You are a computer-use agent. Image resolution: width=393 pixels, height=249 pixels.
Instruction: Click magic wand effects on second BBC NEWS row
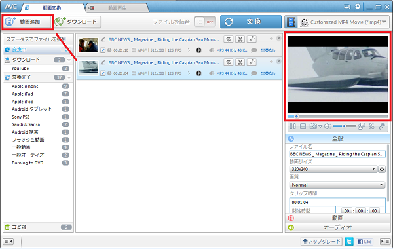click(252, 62)
